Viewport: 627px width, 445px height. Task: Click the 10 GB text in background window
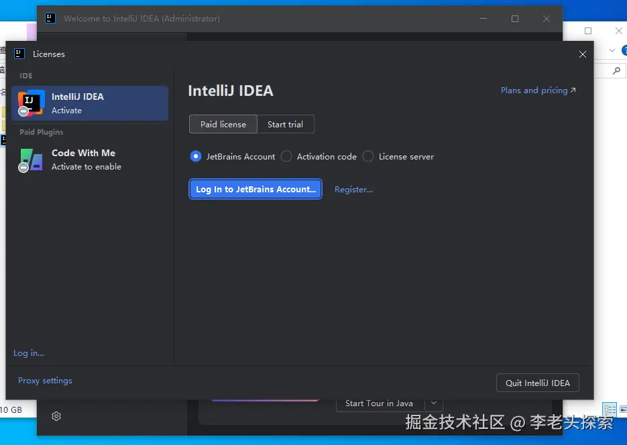point(11,410)
